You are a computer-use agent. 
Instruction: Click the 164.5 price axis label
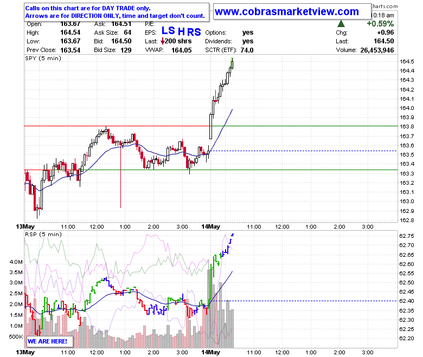[407, 61]
